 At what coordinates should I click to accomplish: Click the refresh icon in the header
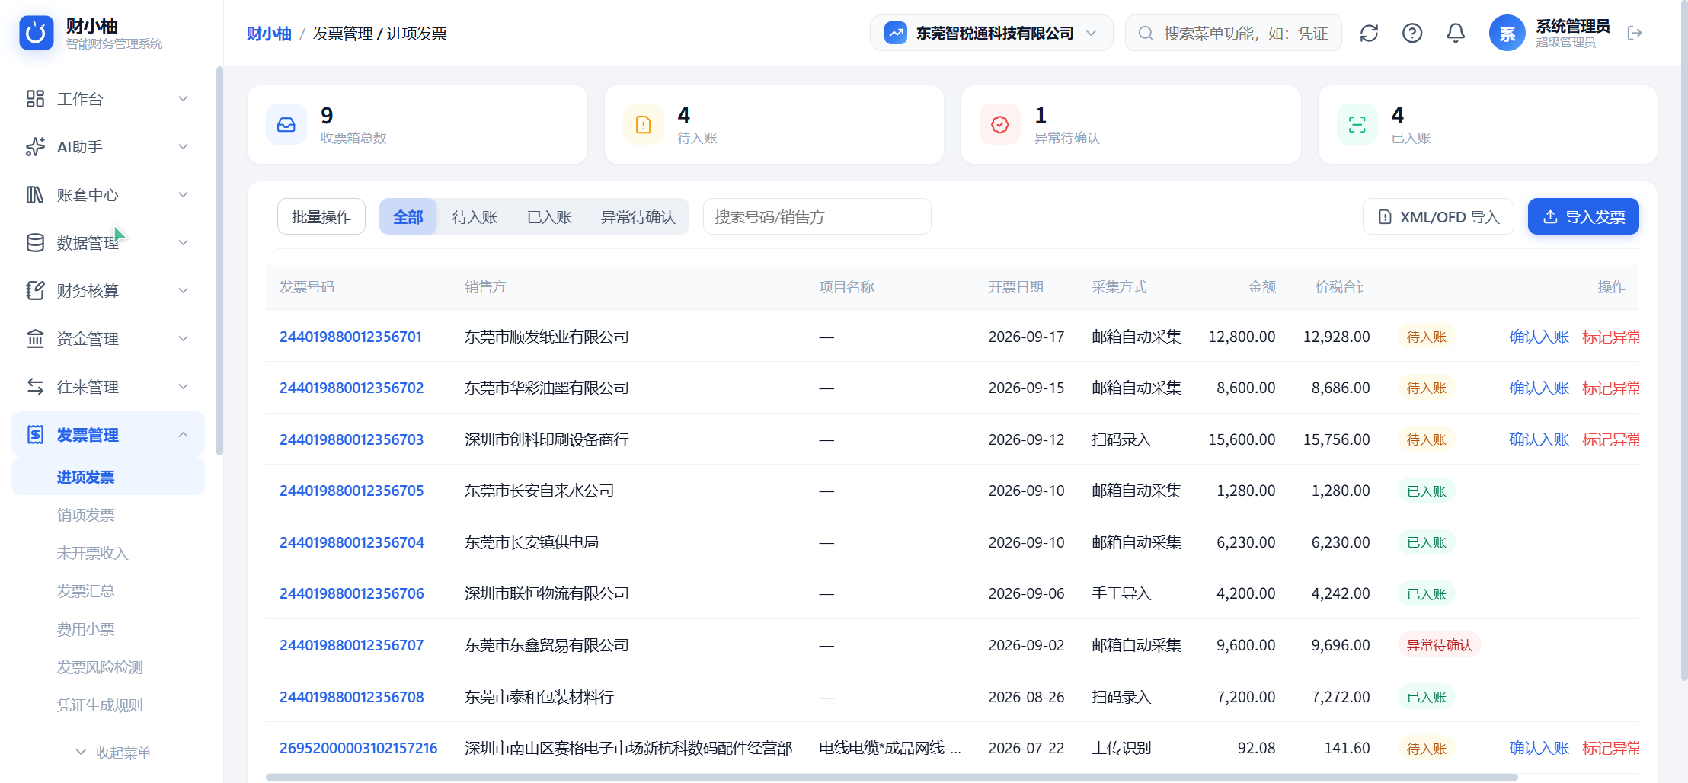(x=1369, y=34)
